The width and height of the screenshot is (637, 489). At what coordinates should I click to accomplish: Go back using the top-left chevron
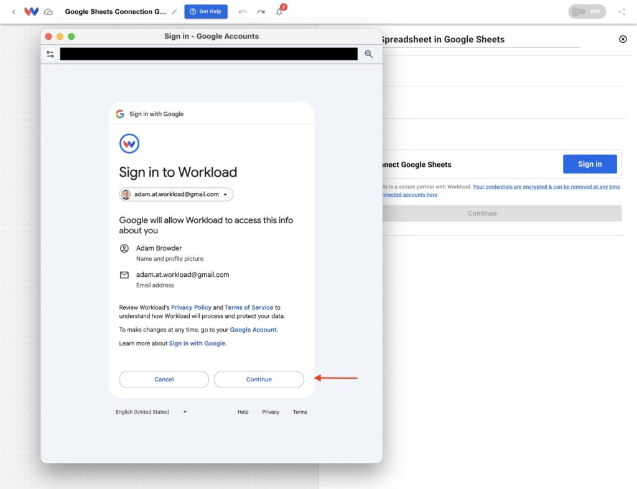(14, 12)
